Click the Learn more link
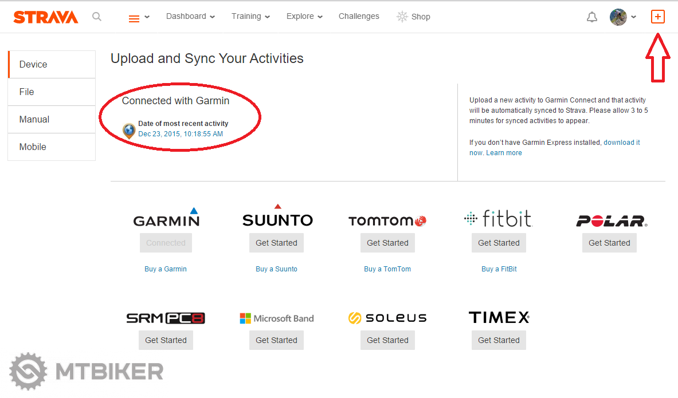The width and height of the screenshot is (678, 398). [x=504, y=153]
